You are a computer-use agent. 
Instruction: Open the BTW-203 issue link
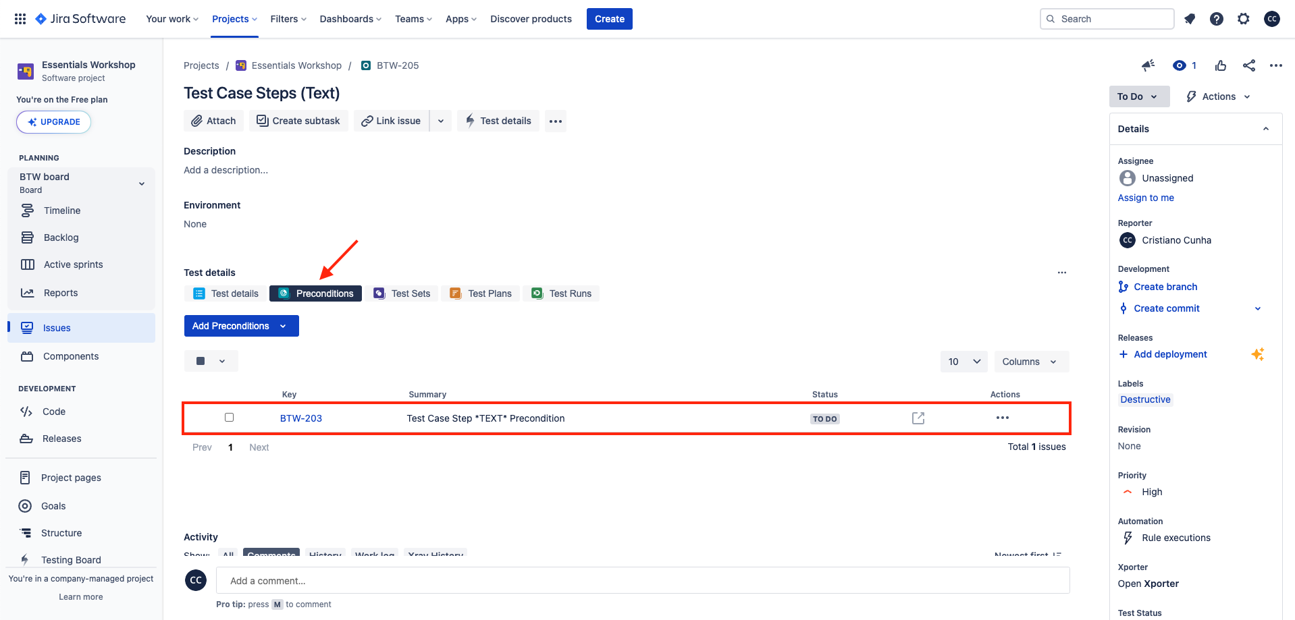(301, 418)
